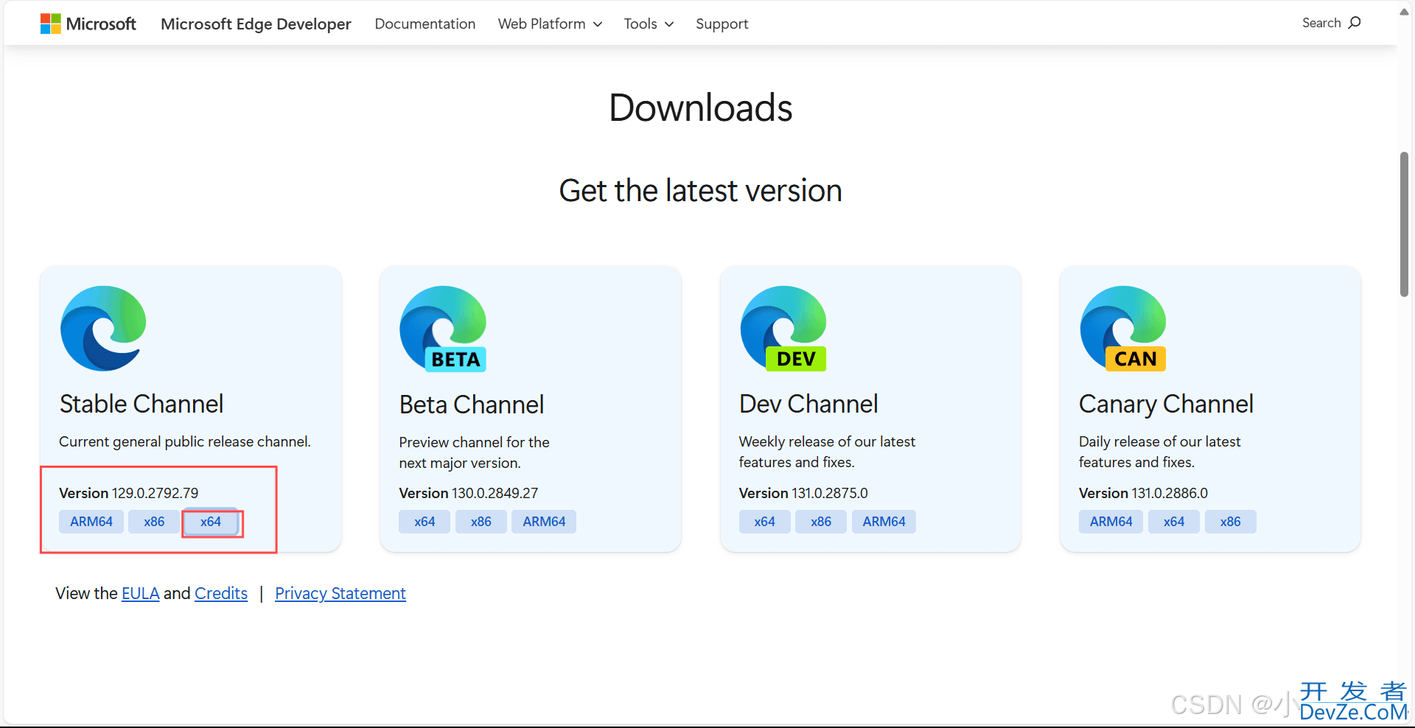
Task: Select the Dev Channel heading
Action: tap(808, 404)
